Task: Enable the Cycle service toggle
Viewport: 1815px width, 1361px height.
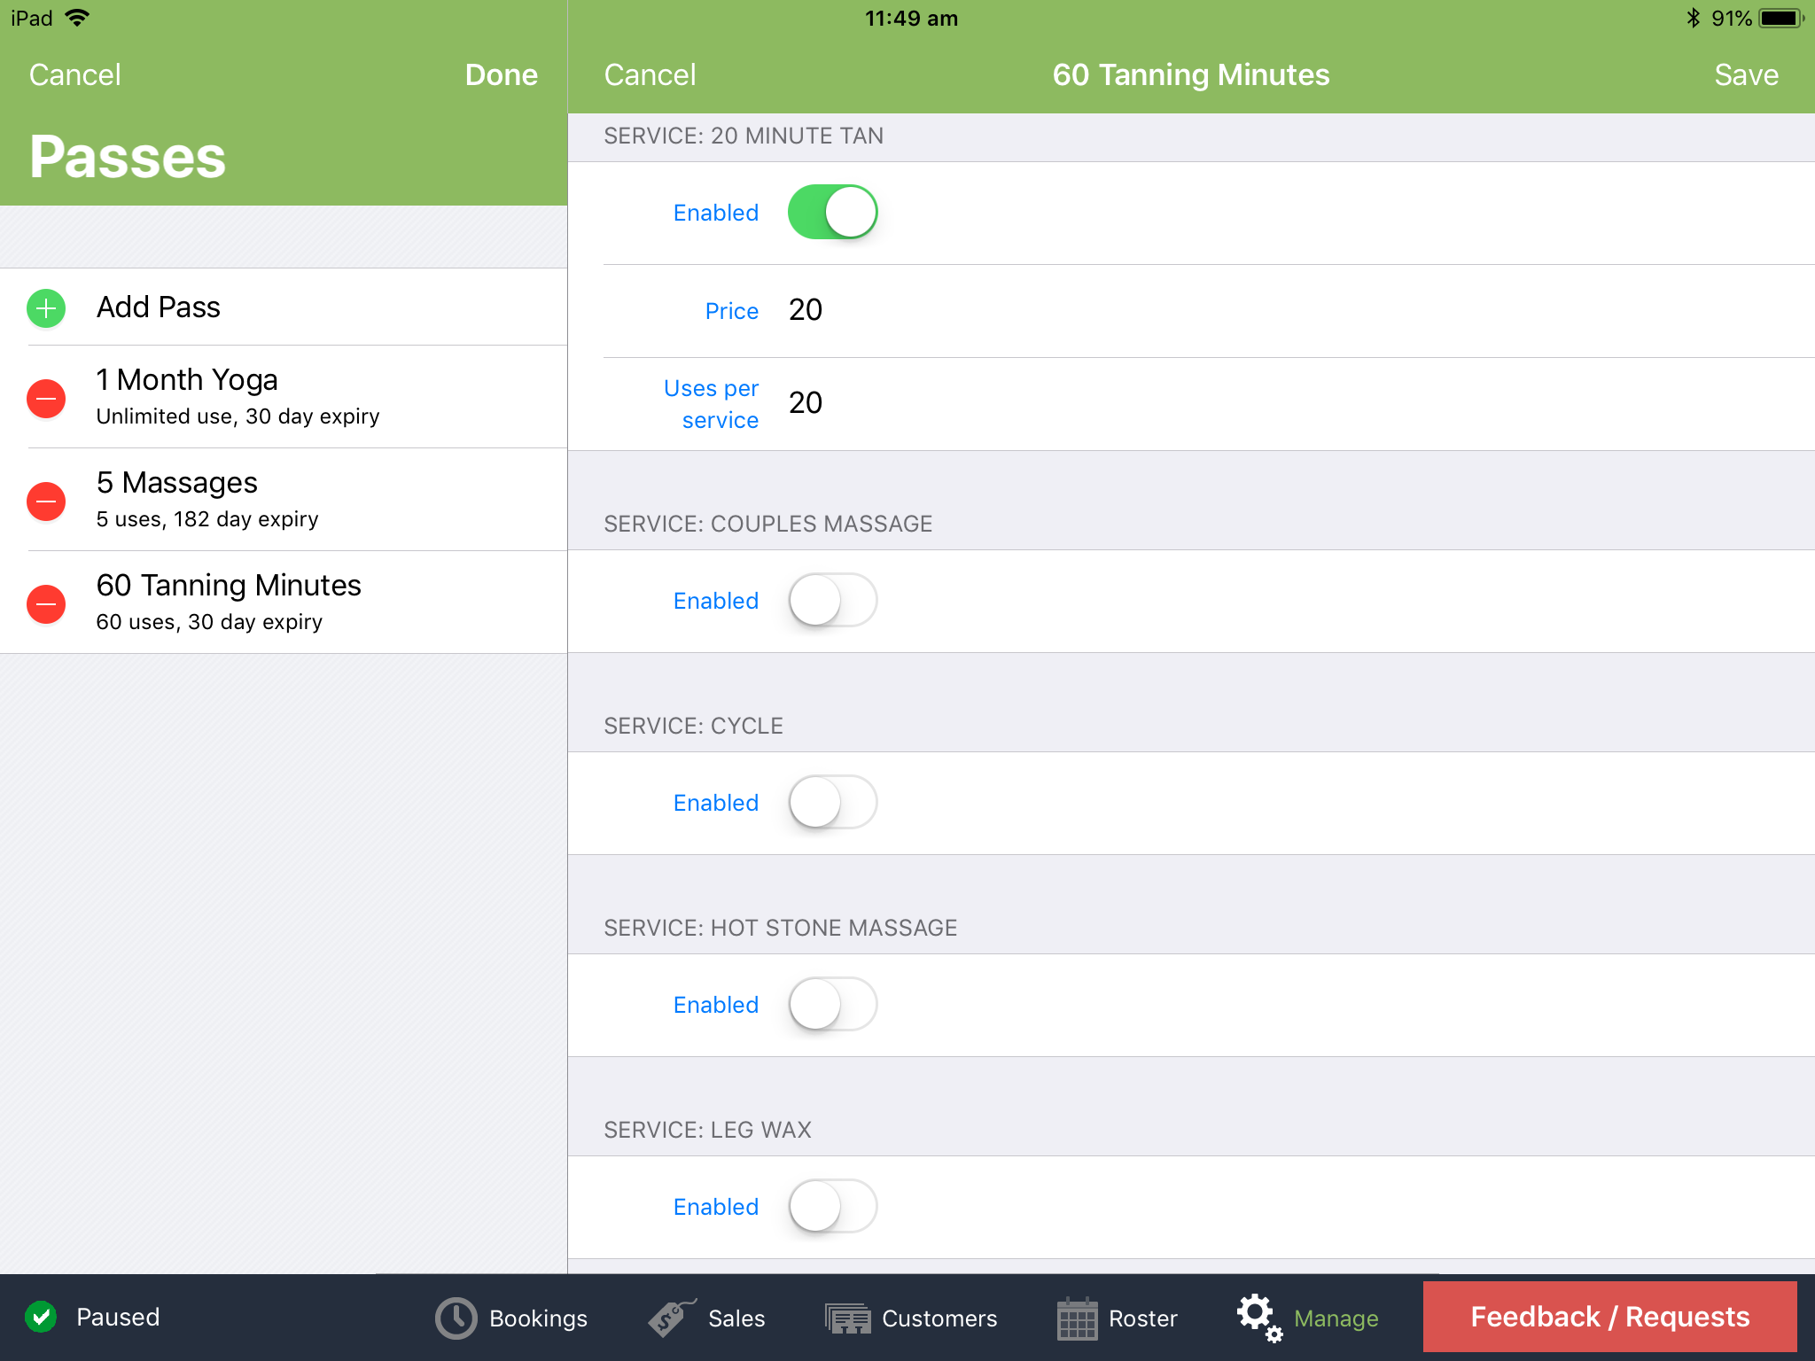Action: click(832, 803)
